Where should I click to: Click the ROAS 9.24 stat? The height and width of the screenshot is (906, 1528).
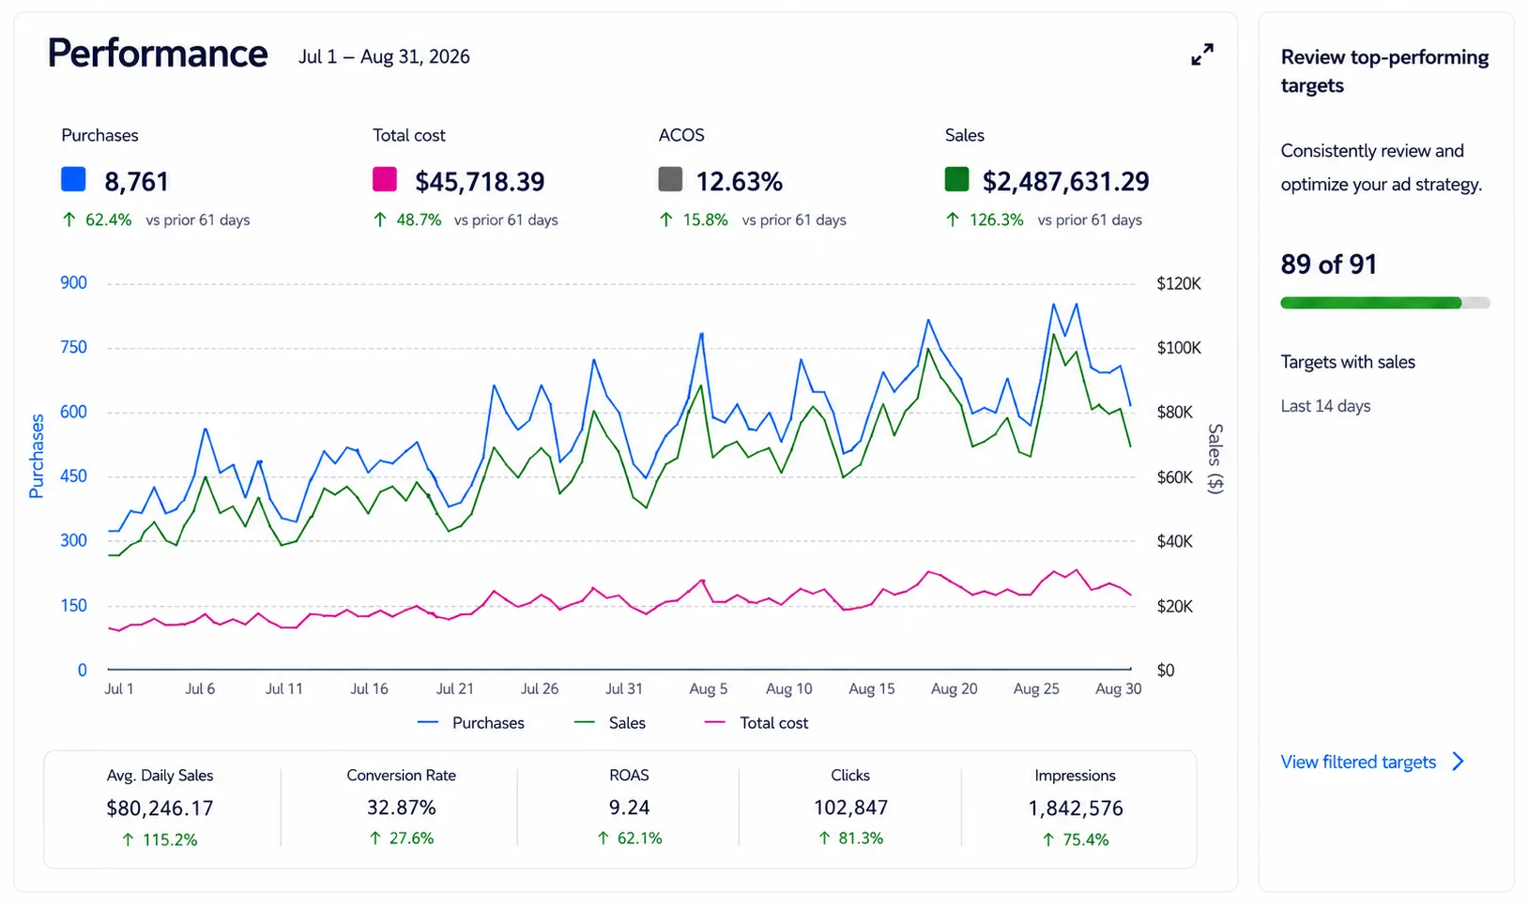tap(629, 808)
